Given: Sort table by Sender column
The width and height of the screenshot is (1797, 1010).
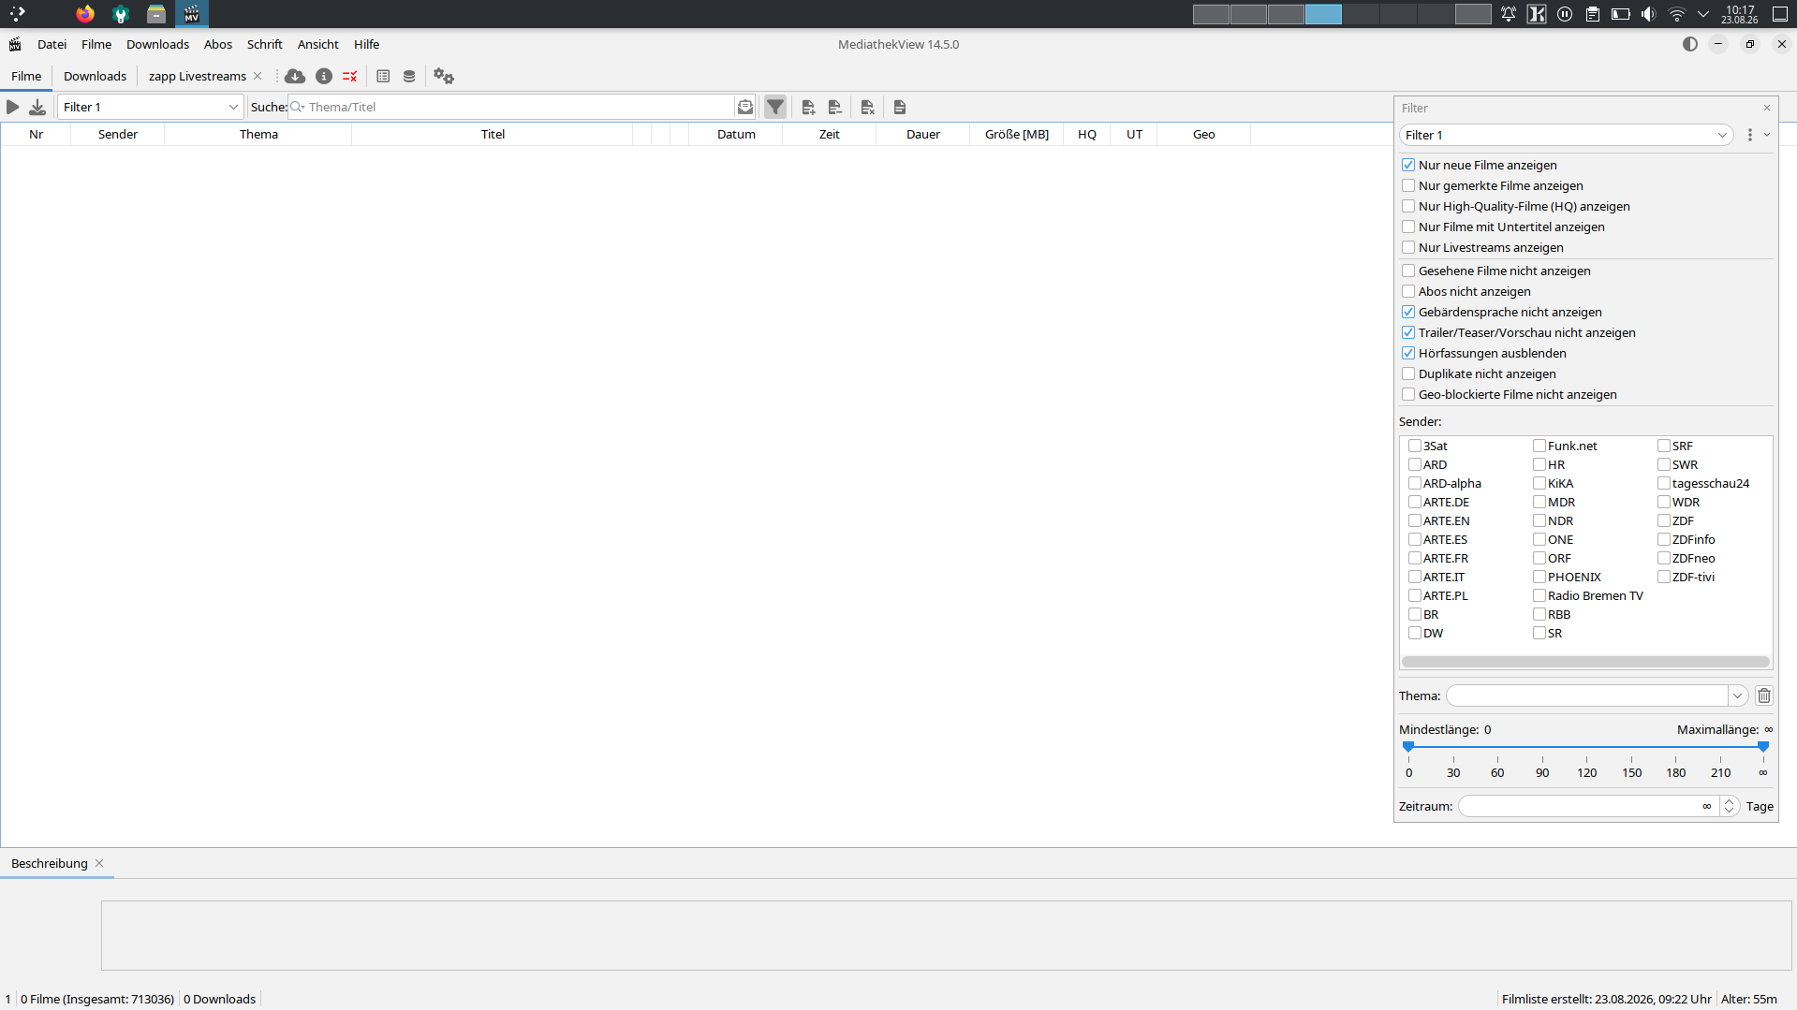Looking at the screenshot, I should (x=118, y=134).
